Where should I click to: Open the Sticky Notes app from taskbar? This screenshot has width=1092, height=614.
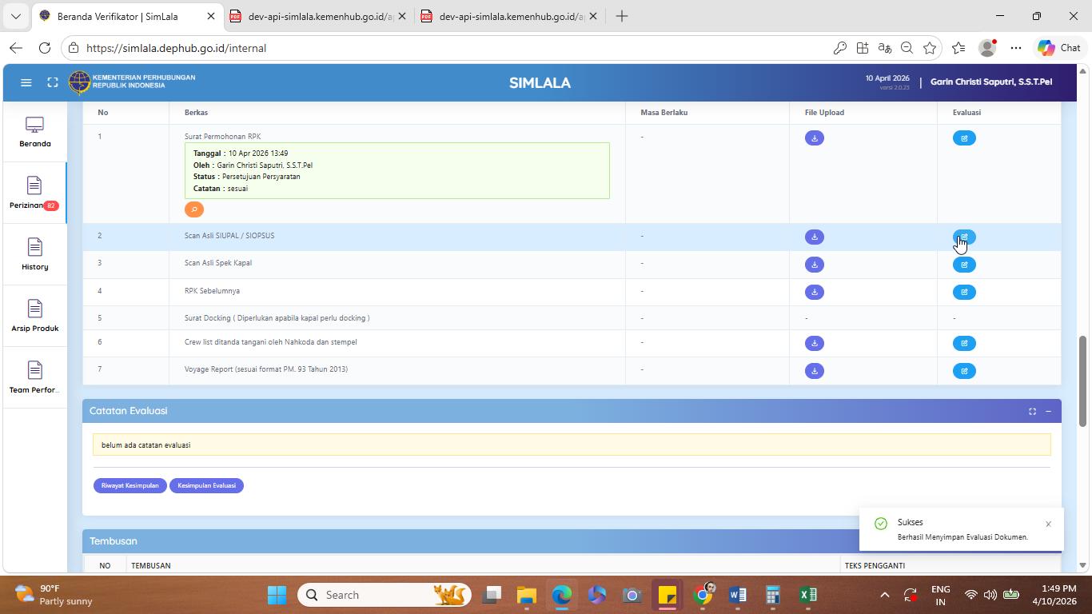coord(667,595)
